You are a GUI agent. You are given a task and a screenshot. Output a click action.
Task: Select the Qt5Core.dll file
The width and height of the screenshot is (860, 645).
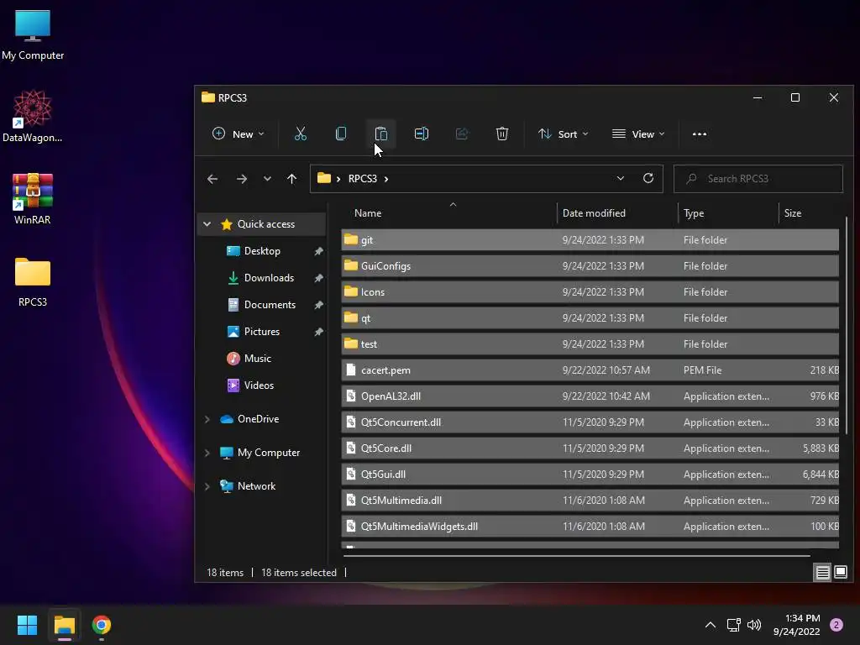click(590, 448)
